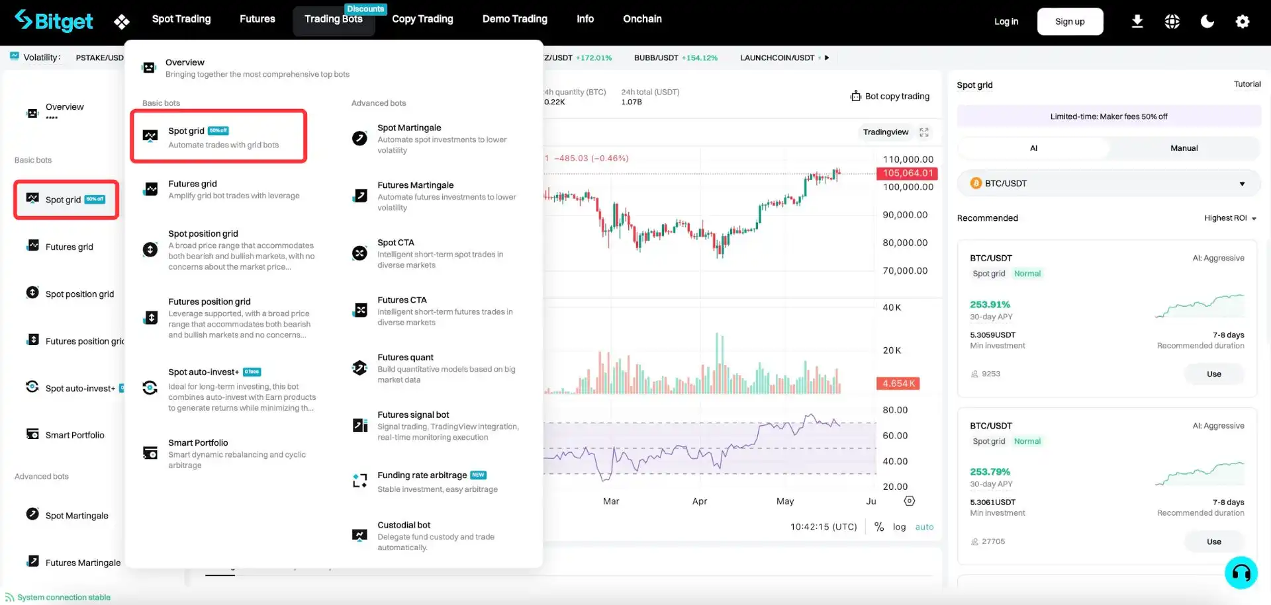Click Use on the first recommended bot
This screenshot has width=1271, height=605.
click(x=1213, y=374)
